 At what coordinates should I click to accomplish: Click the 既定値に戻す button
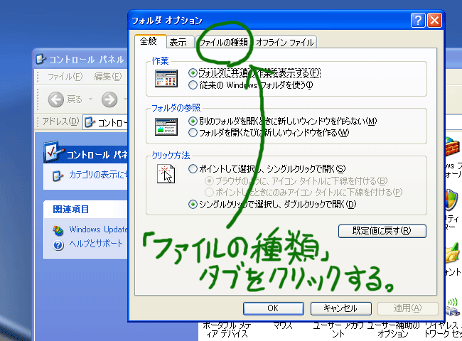382,230
